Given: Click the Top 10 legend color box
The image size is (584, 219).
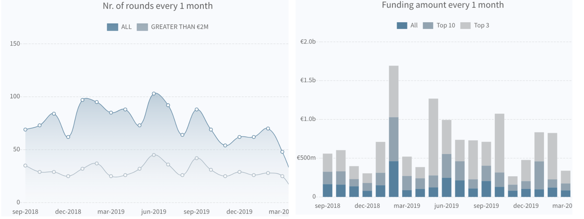Looking at the screenshot, I should tap(428, 25).
